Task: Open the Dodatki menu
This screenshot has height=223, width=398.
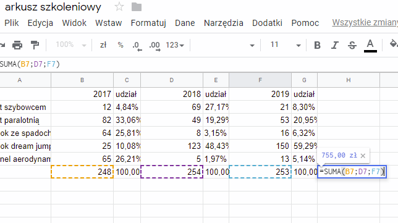Action: (x=267, y=23)
